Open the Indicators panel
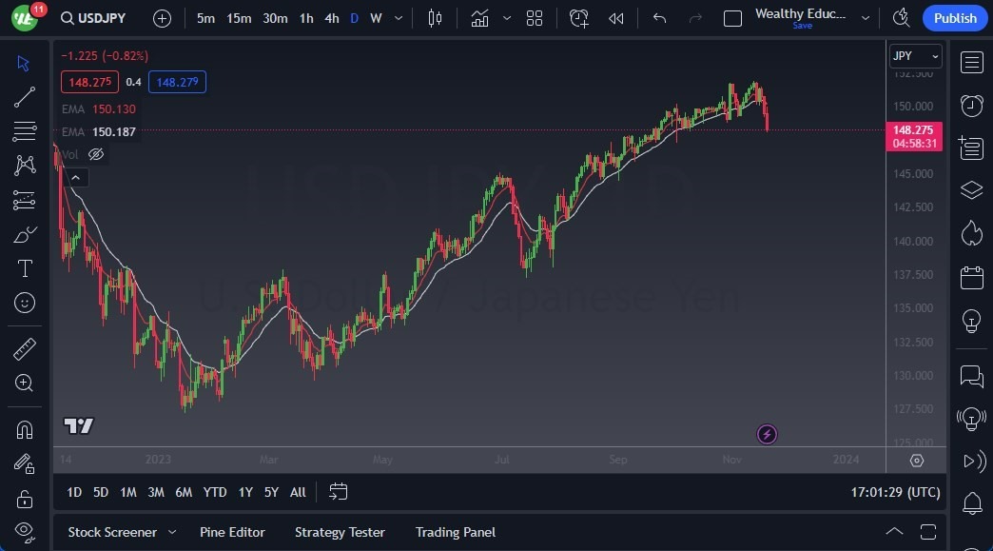 (x=479, y=17)
